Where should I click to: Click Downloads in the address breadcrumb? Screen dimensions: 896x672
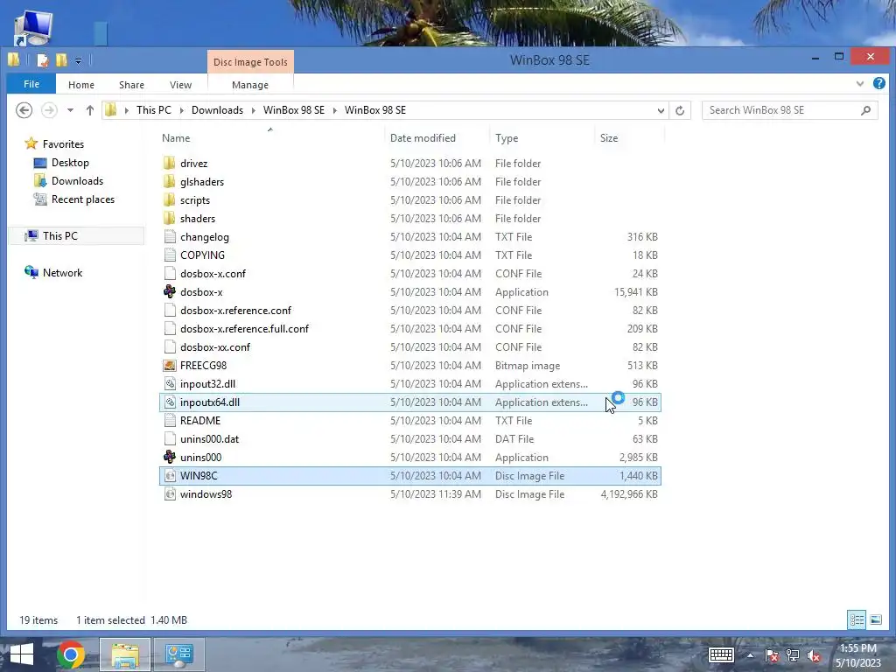tap(217, 110)
